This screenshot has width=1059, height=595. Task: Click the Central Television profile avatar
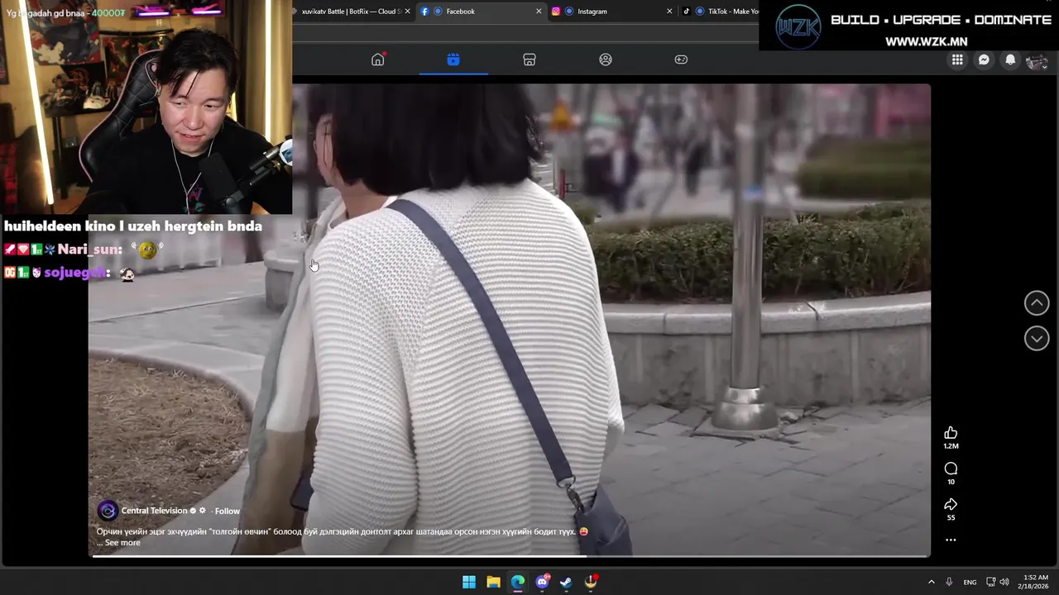[x=107, y=511]
